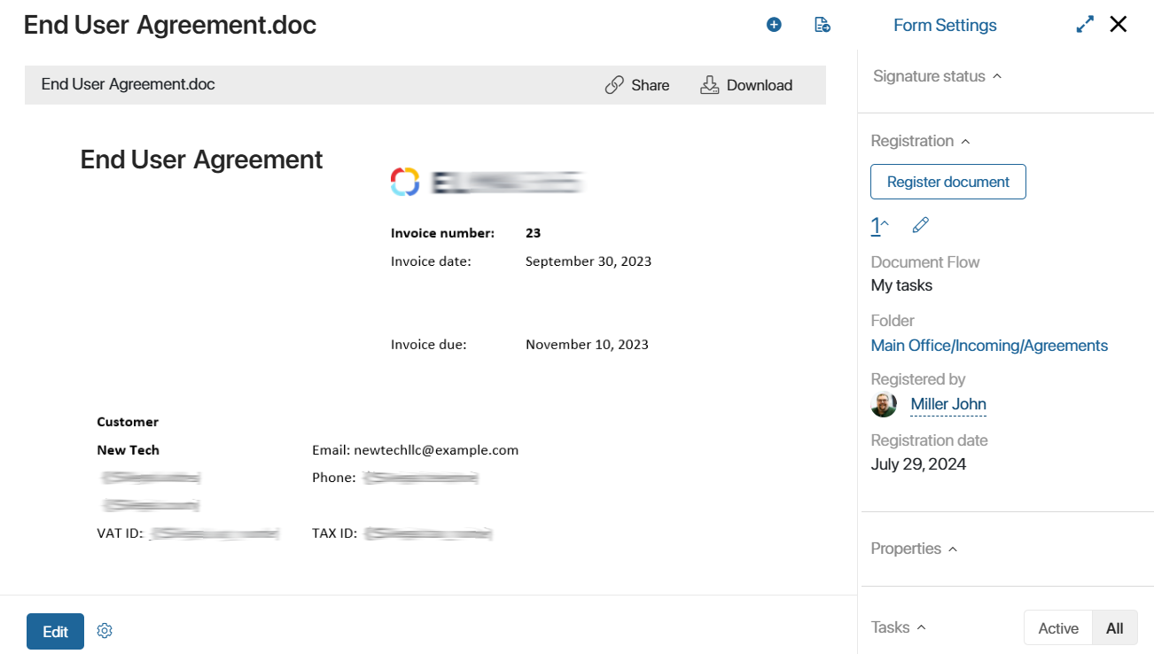Collapse the Signature status section
Viewport: 1154px width, 654px height.
[x=938, y=76]
